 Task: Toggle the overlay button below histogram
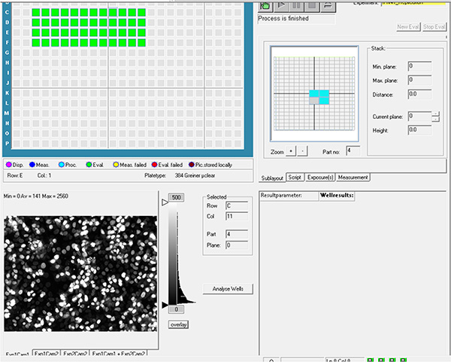pyautogui.click(x=178, y=325)
